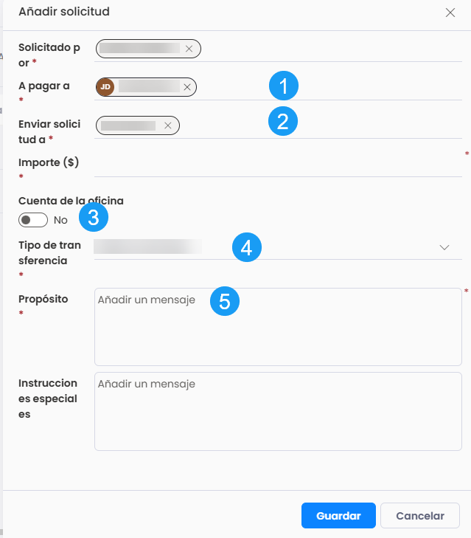This screenshot has width=471, height=538.
Task: Cancel the request with Cancelar
Action: [x=420, y=516]
